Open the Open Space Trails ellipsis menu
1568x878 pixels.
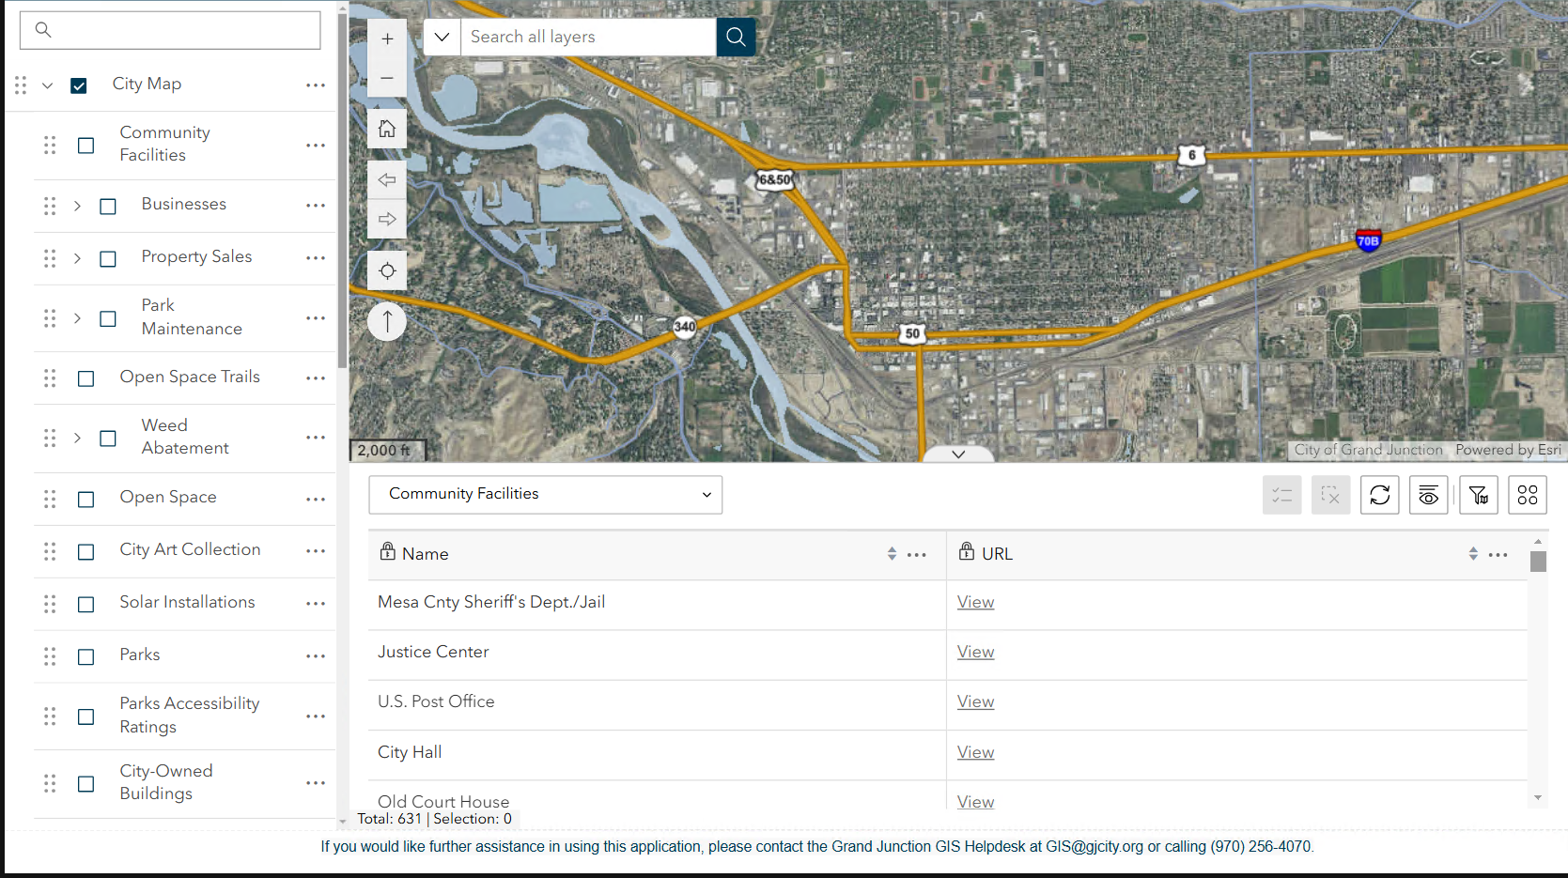coord(316,378)
